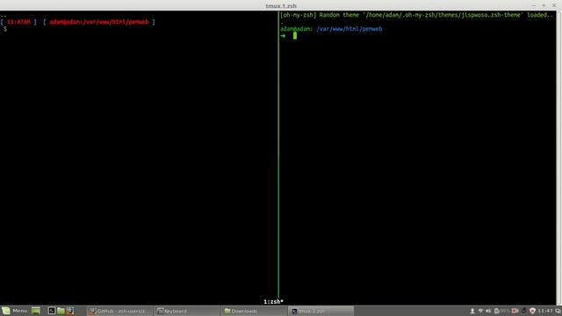Switch to the Keyboard settings window

pos(186,311)
